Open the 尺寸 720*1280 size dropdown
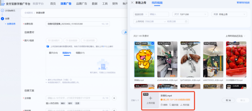252x111 pixels. pyautogui.click(x=190, y=14)
